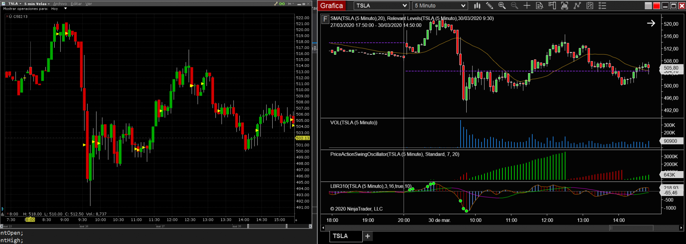Click the left arrow of left chart date scrollbar
This screenshot has height=244, width=686.
coord(1,226)
